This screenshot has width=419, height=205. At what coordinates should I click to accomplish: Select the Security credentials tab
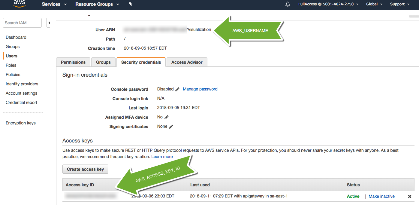coord(141,62)
